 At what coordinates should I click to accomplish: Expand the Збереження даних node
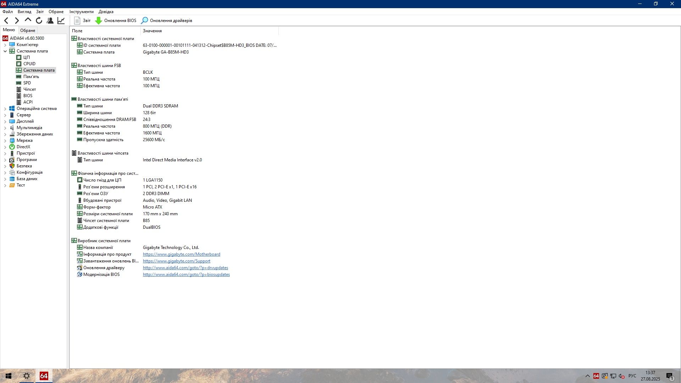coord(5,134)
